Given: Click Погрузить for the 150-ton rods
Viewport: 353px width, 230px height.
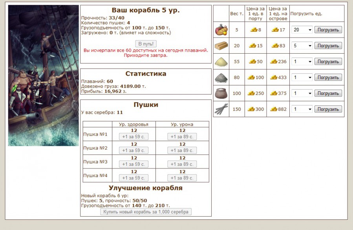Looking at the screenshot, I should point(328,109).
